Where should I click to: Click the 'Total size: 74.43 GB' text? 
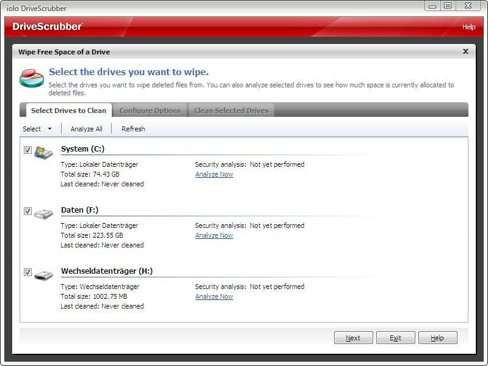(90, 174)
